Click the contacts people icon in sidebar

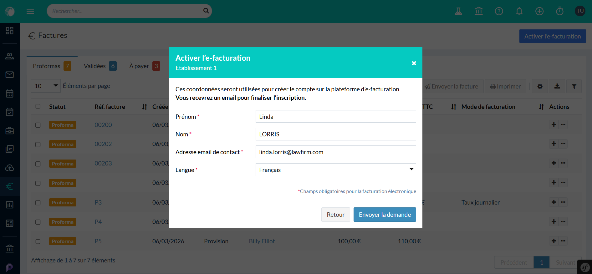tap(10, 56)
